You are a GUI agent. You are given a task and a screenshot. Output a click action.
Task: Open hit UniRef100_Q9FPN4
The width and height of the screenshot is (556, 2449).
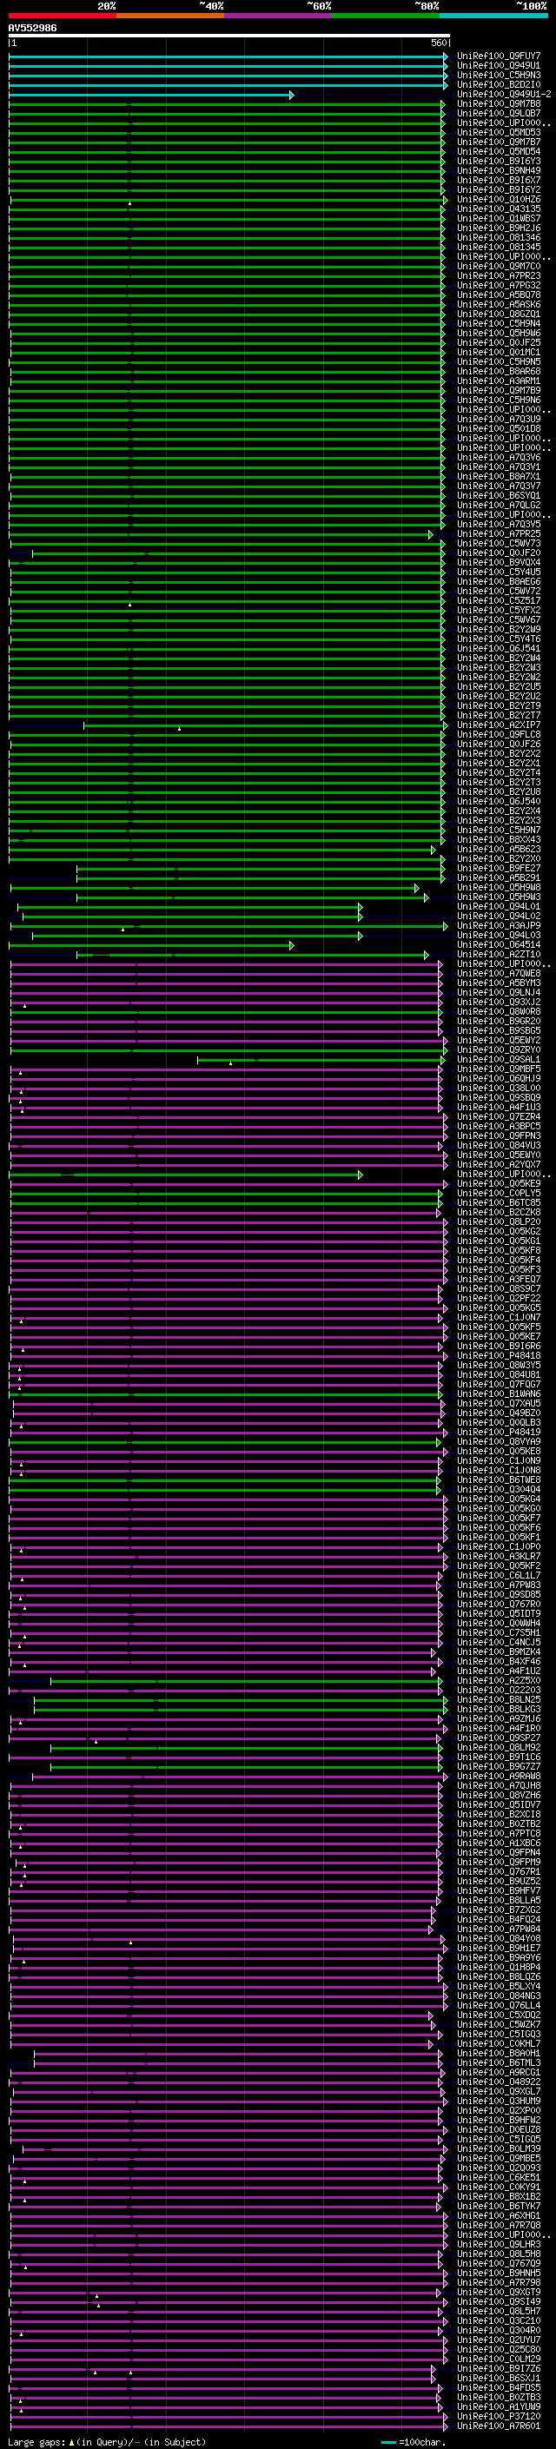(x=498, y=1853)
